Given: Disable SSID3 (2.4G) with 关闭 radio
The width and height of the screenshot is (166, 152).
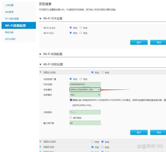Looking at the screenshot, I should coord(102,142).
